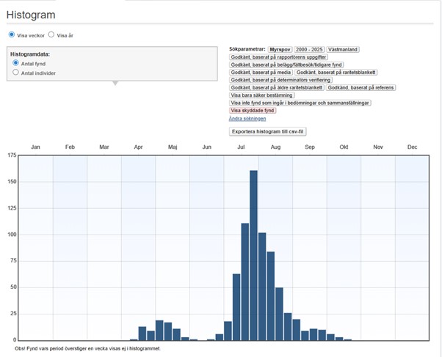Click the Myrspov search parameter tag

(280, 49)
